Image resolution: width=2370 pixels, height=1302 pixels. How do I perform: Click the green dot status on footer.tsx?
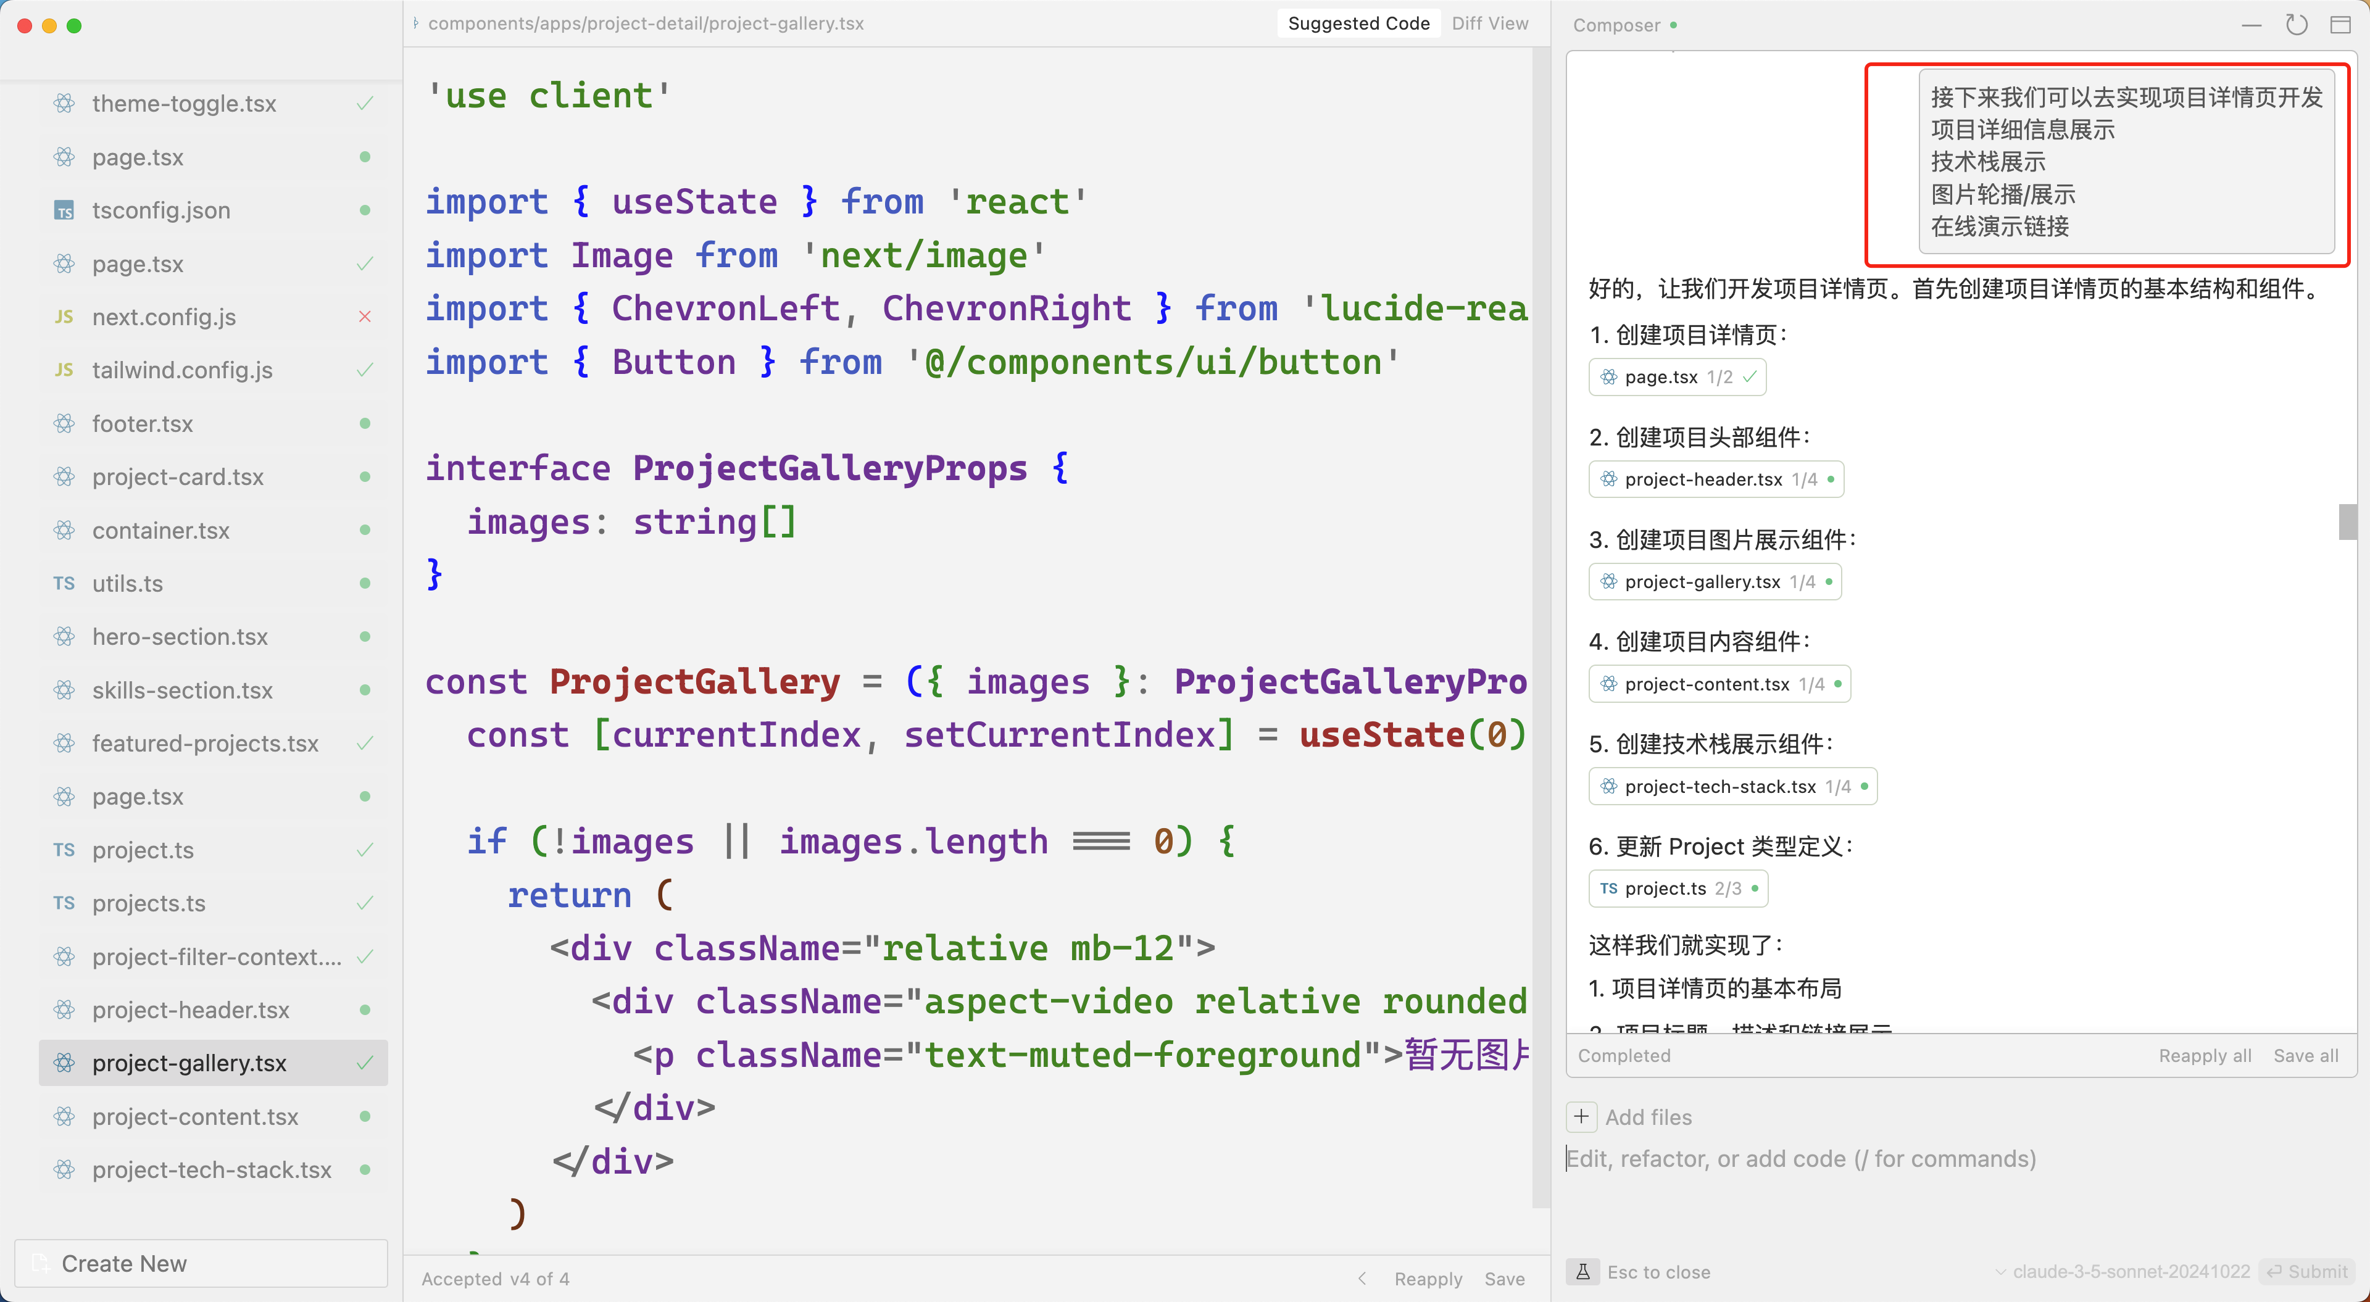coord(365,423)
